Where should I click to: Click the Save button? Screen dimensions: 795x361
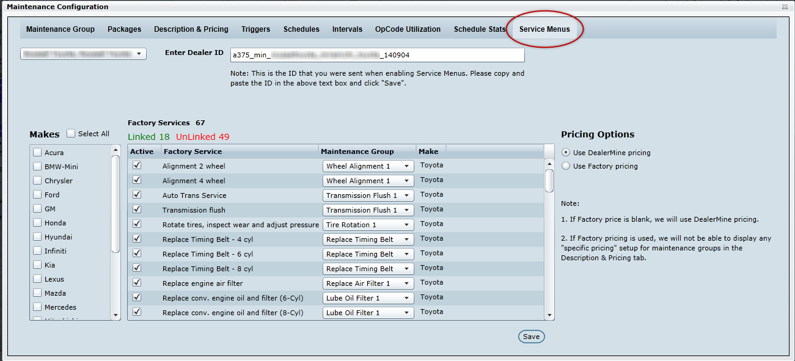point(531,337)
